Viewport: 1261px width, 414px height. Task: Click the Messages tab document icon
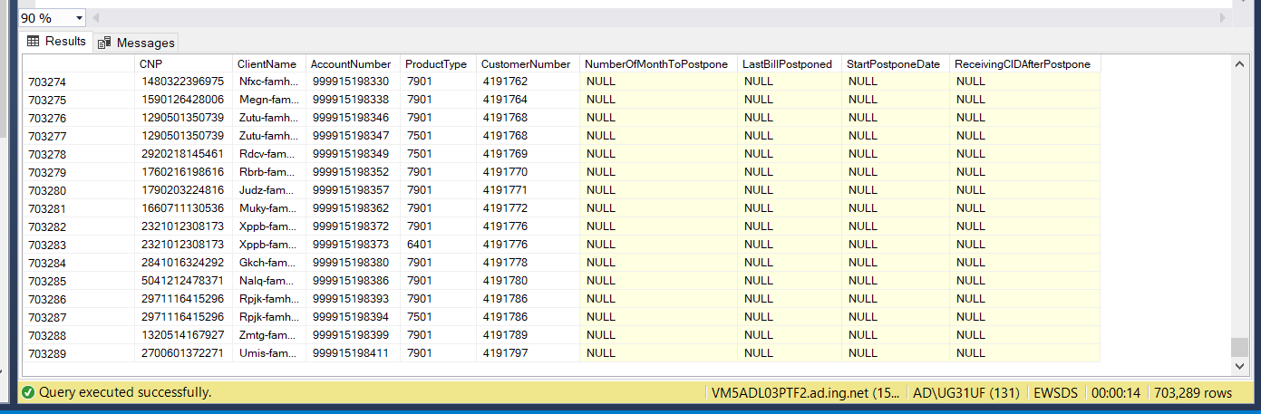click(104, 43)
